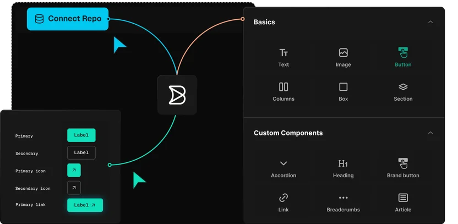The height and width of the screenshot is (224, 458).
Task: Select the Text component icon
Action: tap(283, 53)
